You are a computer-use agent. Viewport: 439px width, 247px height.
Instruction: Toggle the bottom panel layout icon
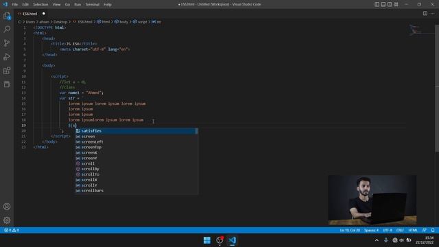click(383, 4)
